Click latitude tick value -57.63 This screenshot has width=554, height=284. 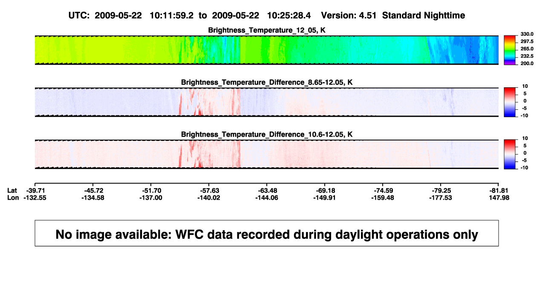pos(209,190)
